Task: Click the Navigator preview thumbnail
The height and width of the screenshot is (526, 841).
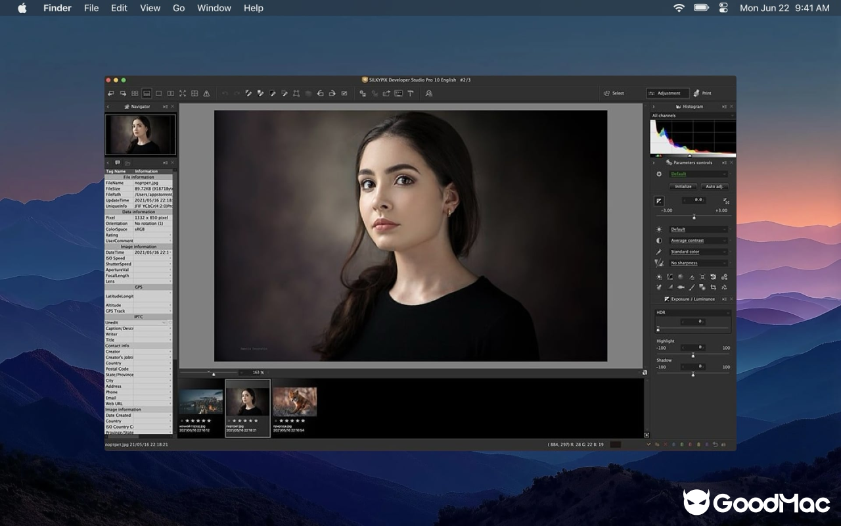Action: click(141, 135)
